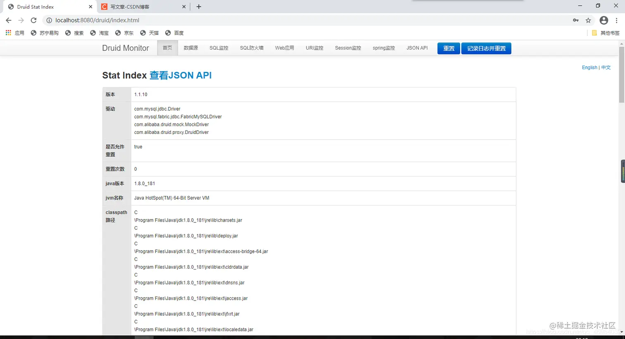This screenshot has width=625, height=339.
Task: Click the java版本 value 1.8.0_181
Action: coord(145,183)
